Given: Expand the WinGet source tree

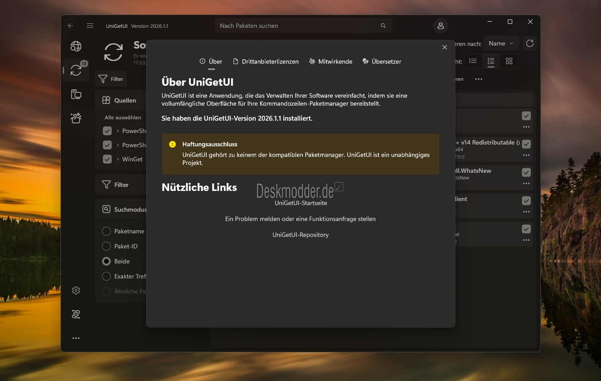Looking at the screenshot, I should pos(118,159).
